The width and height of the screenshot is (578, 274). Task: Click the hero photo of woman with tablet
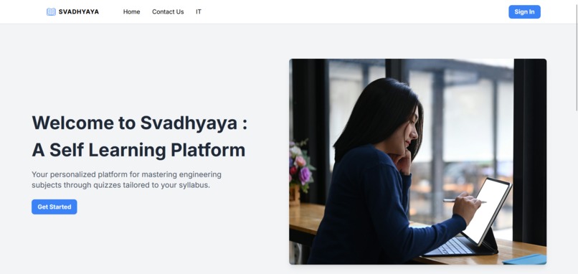point(417,161)
